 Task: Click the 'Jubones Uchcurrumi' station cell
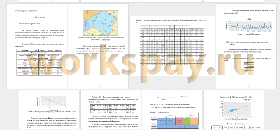tap(25, 55)
